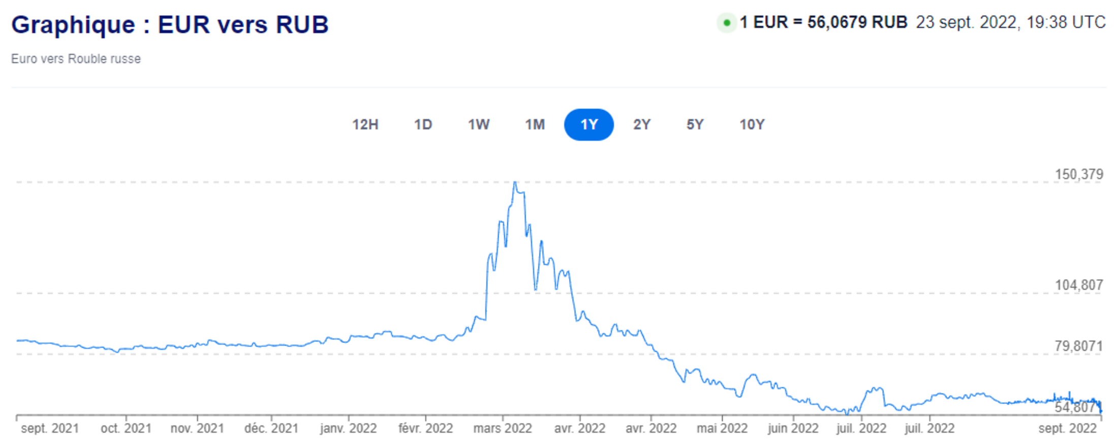Click the 'mars 2022' axis label
This screenshot has width=1118, height=442.
click(x=502, y=428)
